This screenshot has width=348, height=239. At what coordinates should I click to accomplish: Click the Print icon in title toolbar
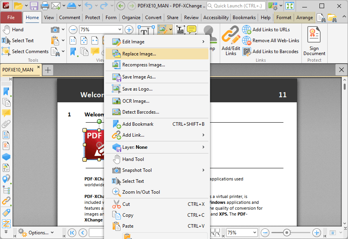click(x=45, y=6)
